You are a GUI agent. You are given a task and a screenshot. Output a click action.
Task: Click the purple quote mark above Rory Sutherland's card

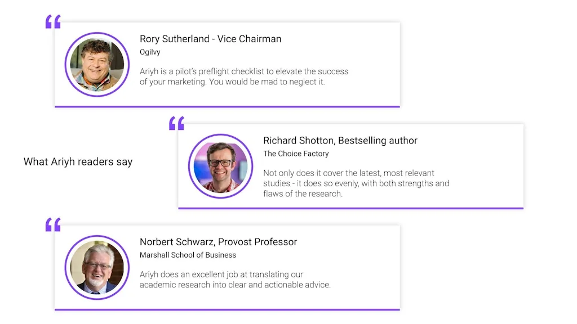point(53,22)
